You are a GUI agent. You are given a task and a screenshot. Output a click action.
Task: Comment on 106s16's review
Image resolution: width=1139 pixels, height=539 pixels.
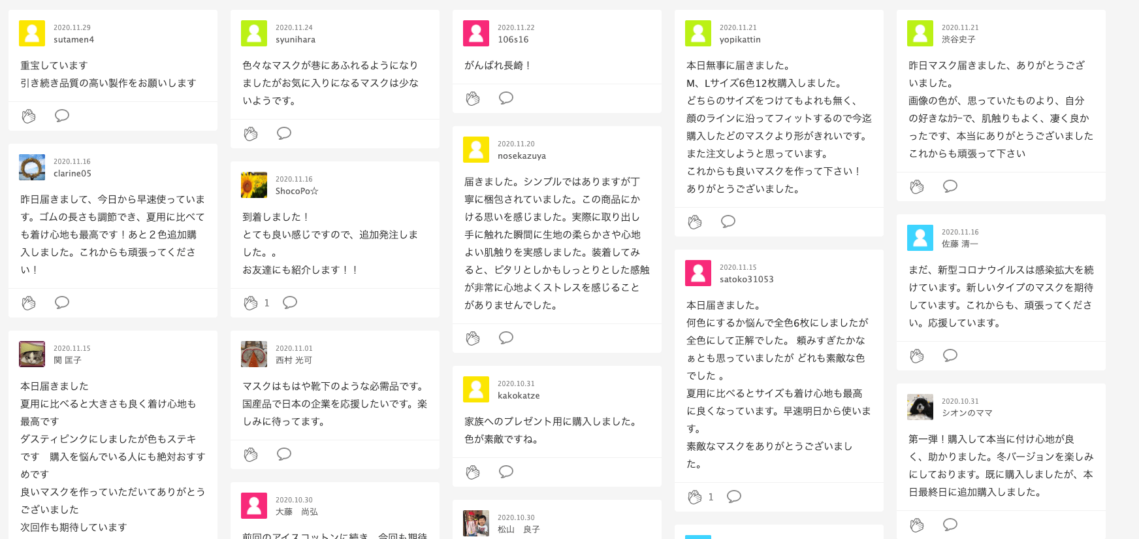[x=506, y=98]
